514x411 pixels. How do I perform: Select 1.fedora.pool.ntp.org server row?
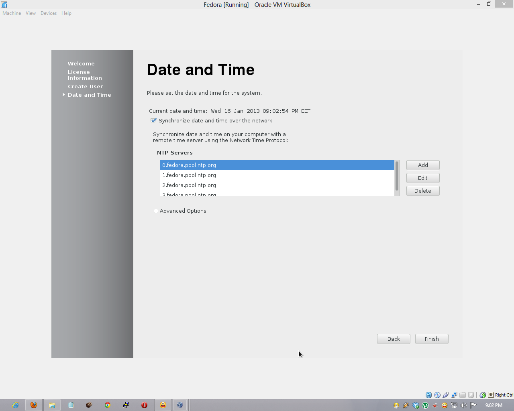point(277,175)
